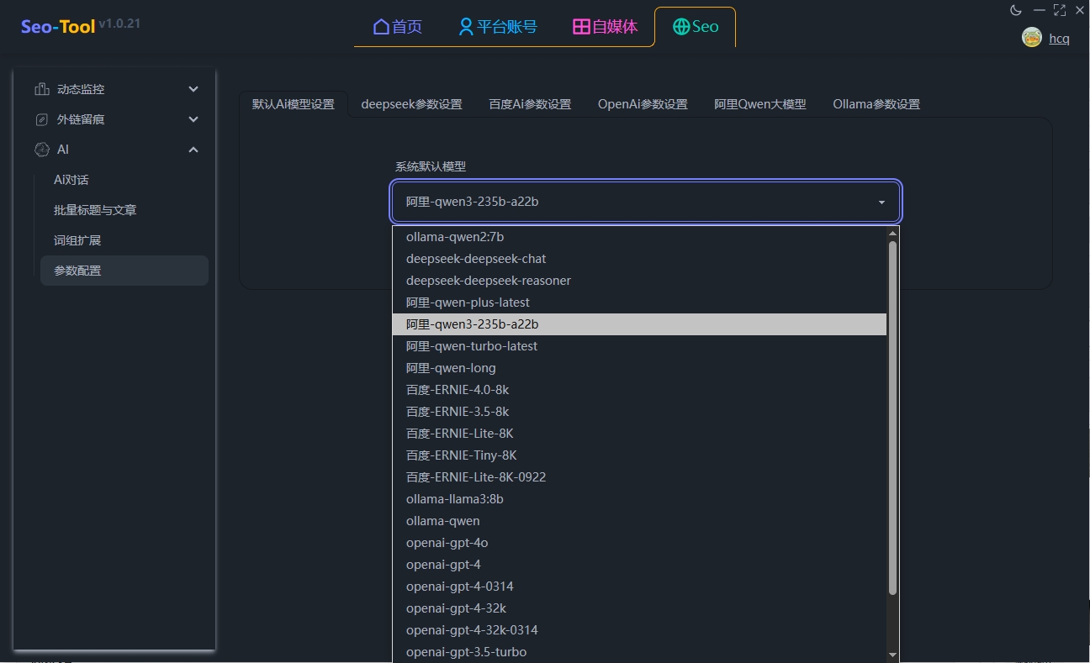Click the AI brain icon in sidebar
The height and width of the screenshot is (663, 1090).
41,150
